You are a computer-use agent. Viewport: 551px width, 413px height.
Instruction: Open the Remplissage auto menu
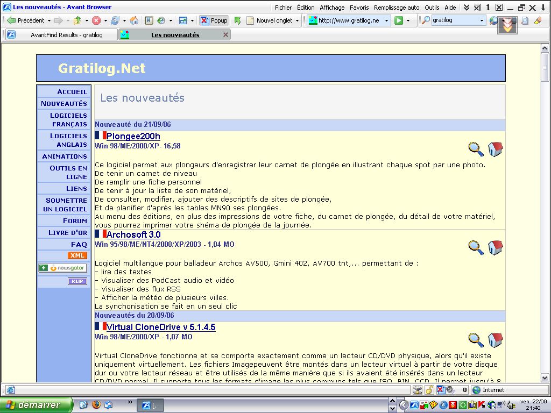tap(397, 8)
